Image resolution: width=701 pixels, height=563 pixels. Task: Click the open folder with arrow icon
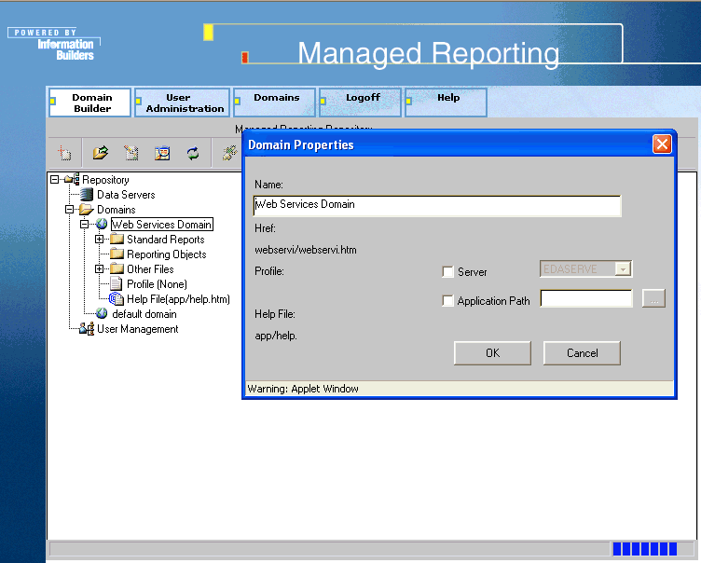point(100,153)
